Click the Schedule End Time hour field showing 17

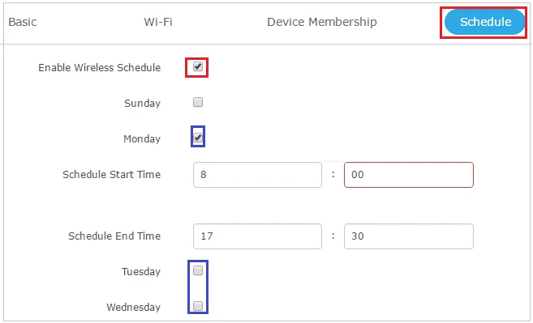[x=257, y=236]
